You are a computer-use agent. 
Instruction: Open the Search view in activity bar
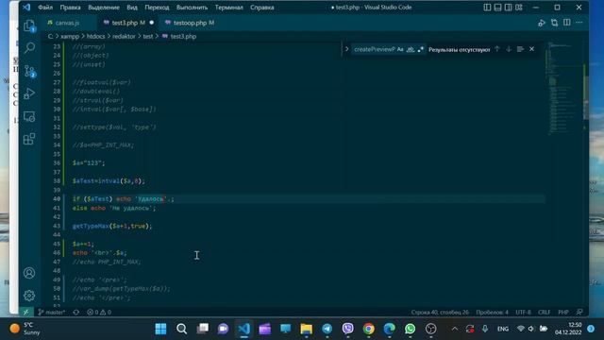pyautogui.click(x=29, y=48)
